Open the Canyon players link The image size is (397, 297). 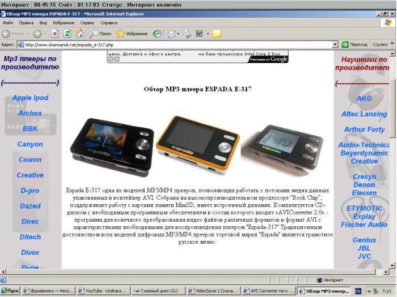(x=30, y=144)
